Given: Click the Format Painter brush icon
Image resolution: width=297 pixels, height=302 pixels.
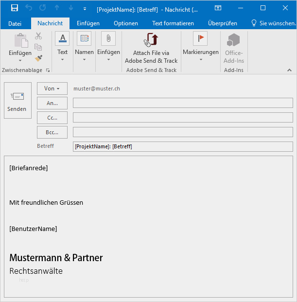Looking at the screenshot, I should coord(38,58).
